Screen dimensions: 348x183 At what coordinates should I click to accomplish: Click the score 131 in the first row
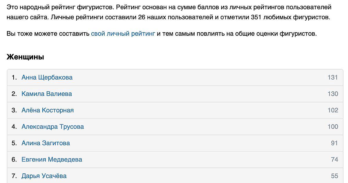click(x=333, y=78)
